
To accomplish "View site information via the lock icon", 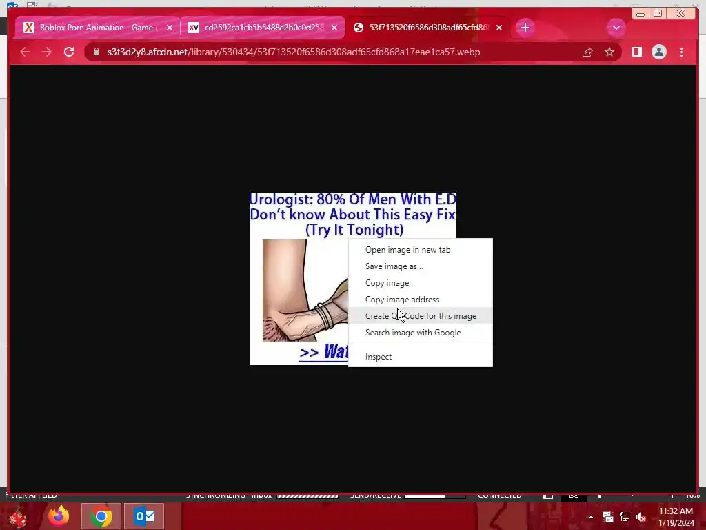I will 97,52.
